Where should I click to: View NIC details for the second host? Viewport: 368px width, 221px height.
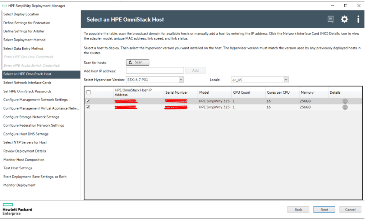345,107
